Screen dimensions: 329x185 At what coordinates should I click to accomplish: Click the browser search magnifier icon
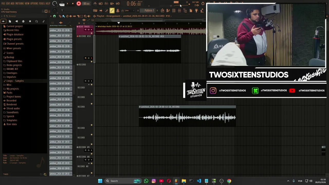tap(45, 174)
